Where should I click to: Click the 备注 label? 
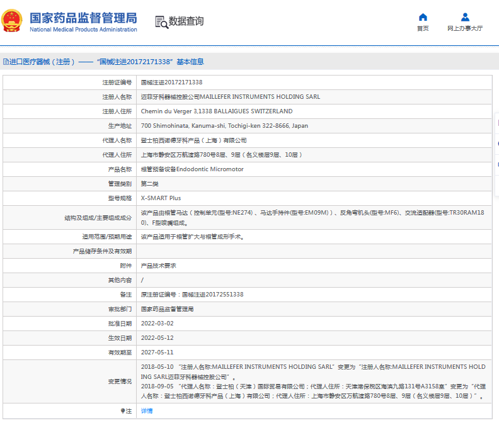[126, 295]
